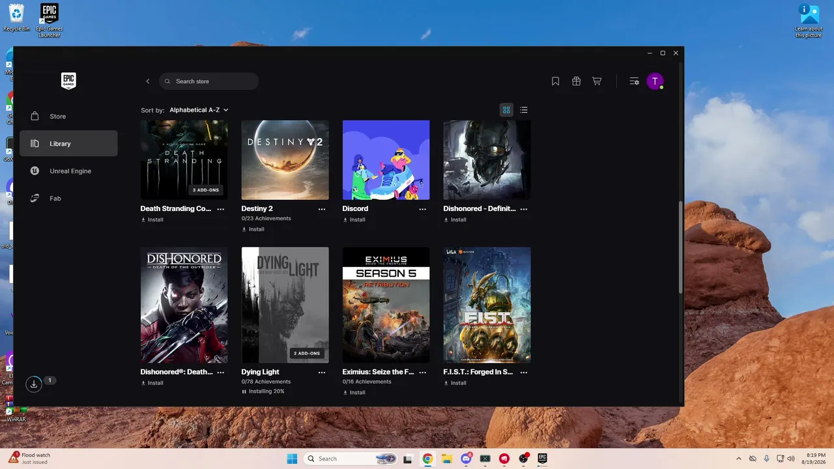The image size is (834, 469).
Task: Open the three-dot menu for Eximius
Action: pyautogui.click(x=423, y=373)
